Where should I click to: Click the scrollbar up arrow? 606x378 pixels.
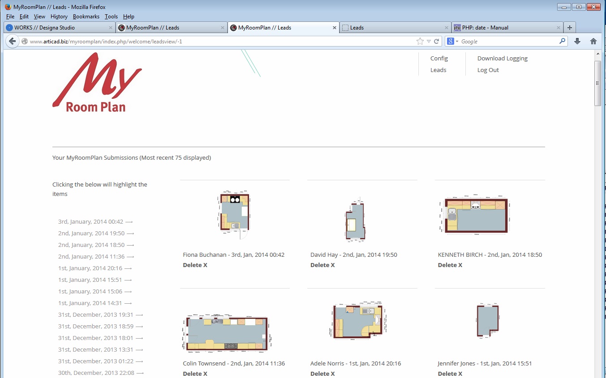[x=597, y=54]
